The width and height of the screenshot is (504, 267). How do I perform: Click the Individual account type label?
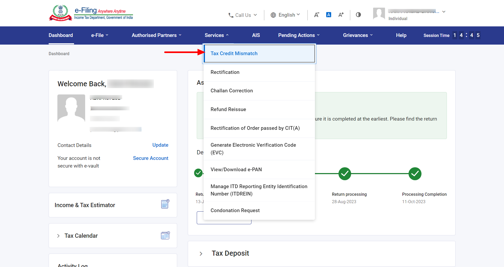[x=398, y=18]
